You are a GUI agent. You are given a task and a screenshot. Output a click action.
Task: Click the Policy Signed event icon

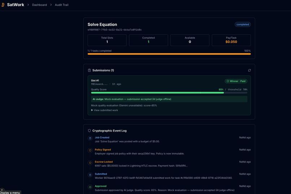[x=90, y=150]
